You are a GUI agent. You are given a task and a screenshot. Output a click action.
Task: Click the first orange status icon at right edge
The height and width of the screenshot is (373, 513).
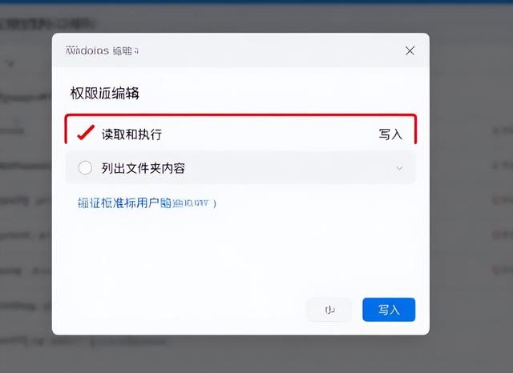click(497, 199)
